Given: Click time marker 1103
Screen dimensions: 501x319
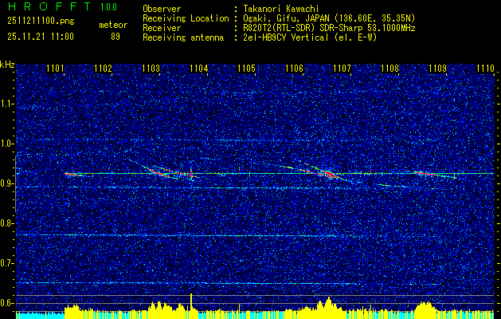Looking at the screenshot, I should (151, 69).
